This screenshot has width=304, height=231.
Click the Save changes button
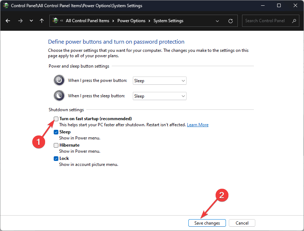click(207, 223)
